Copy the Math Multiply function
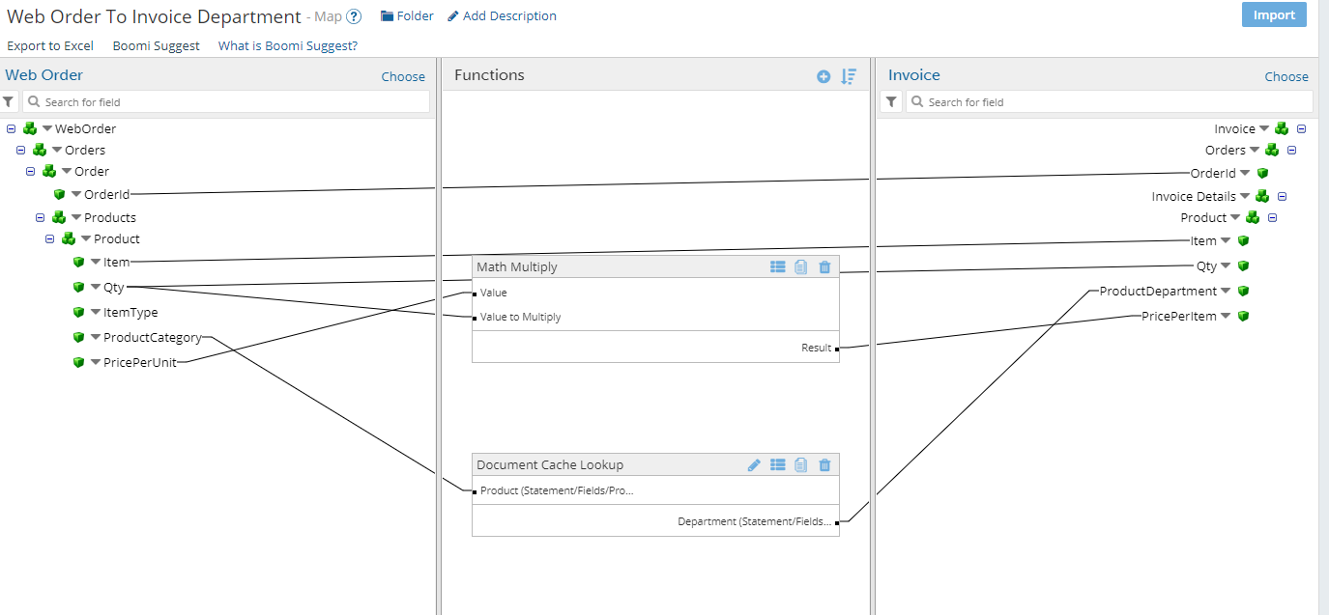This screenshot has width=1329, height=615. pos(800,266)
